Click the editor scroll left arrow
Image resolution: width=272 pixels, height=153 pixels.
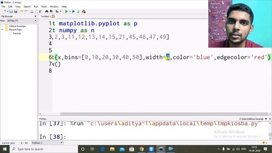coord(40,114)
